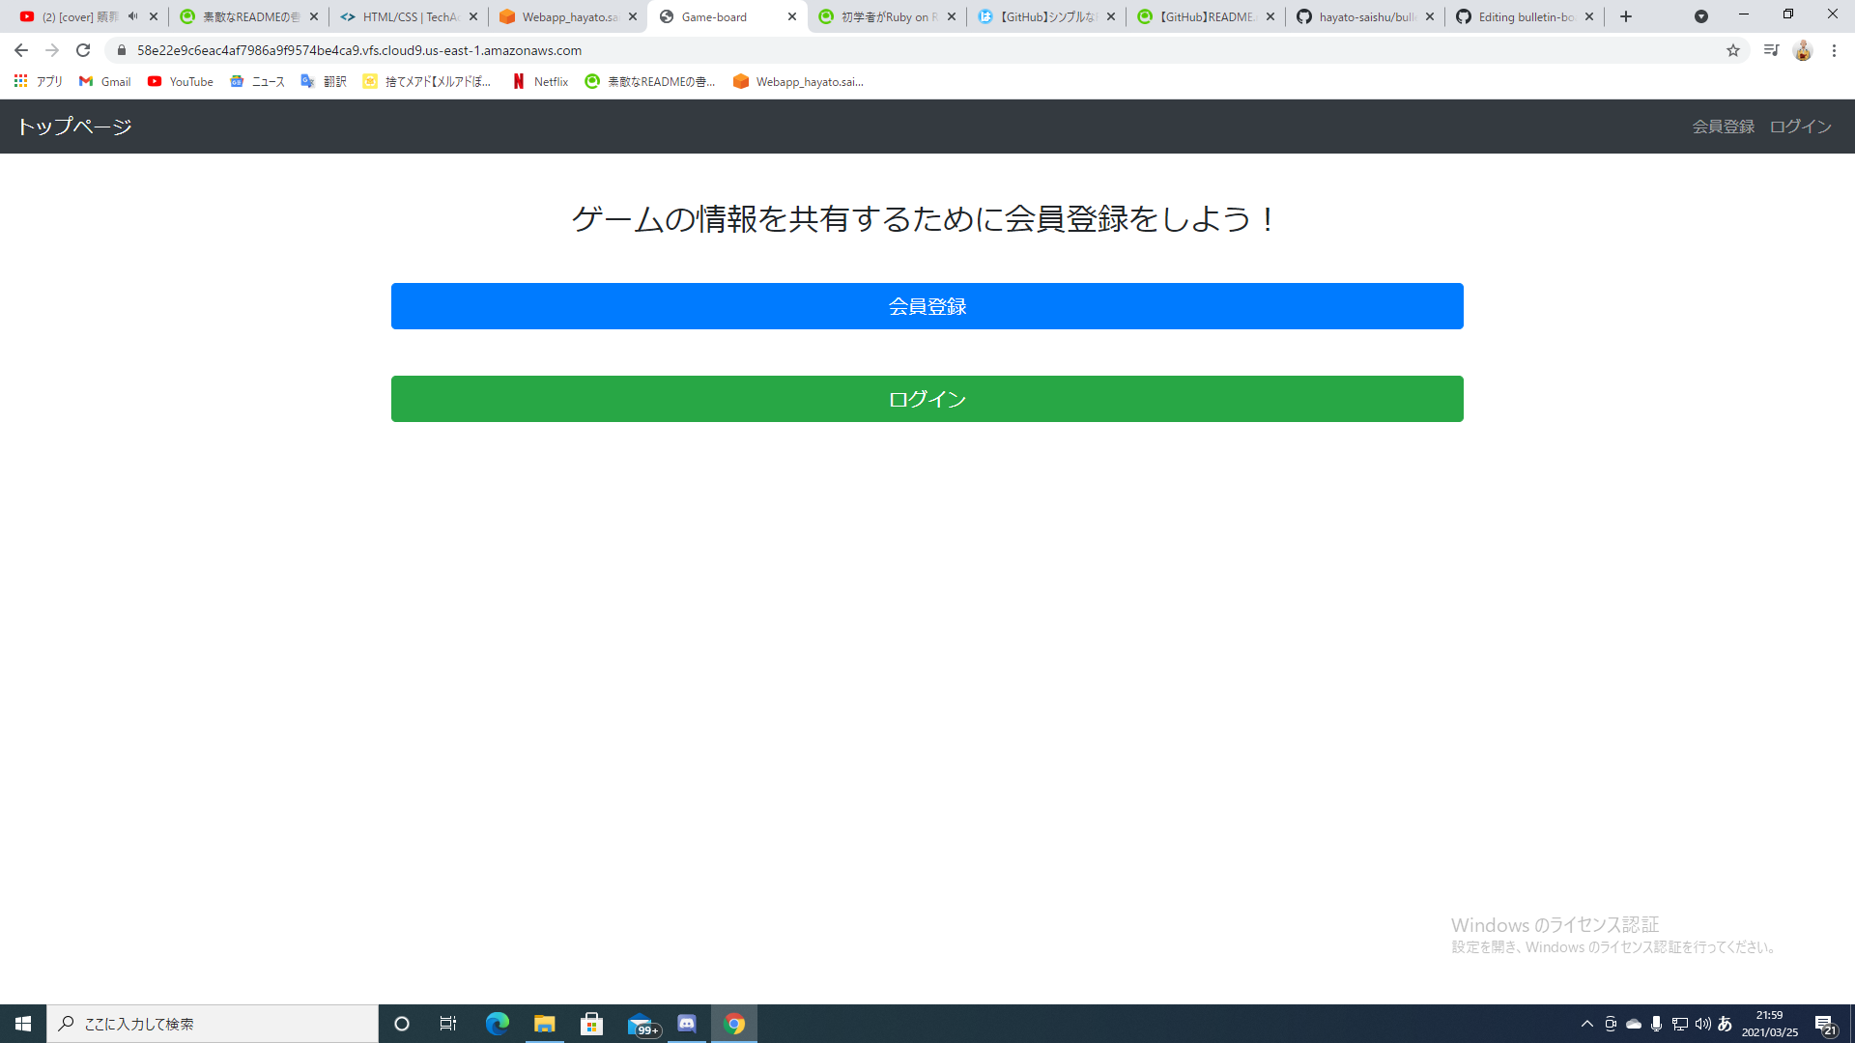Open the tab search dropdown
The width and height of the screenshot is (1855, 1043).
tap(1701, 16)
